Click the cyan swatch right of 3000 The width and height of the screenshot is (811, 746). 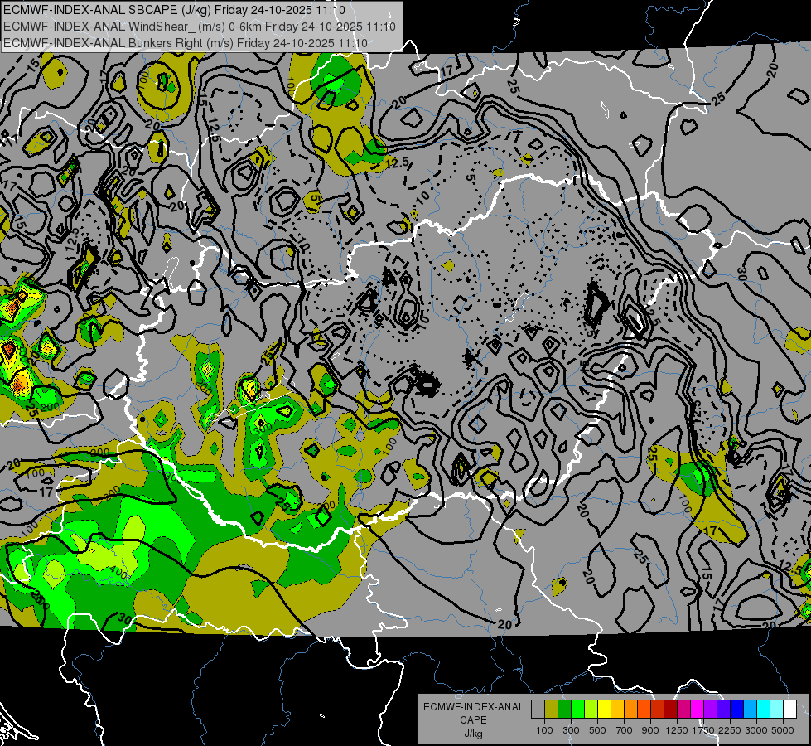[763, 710]
